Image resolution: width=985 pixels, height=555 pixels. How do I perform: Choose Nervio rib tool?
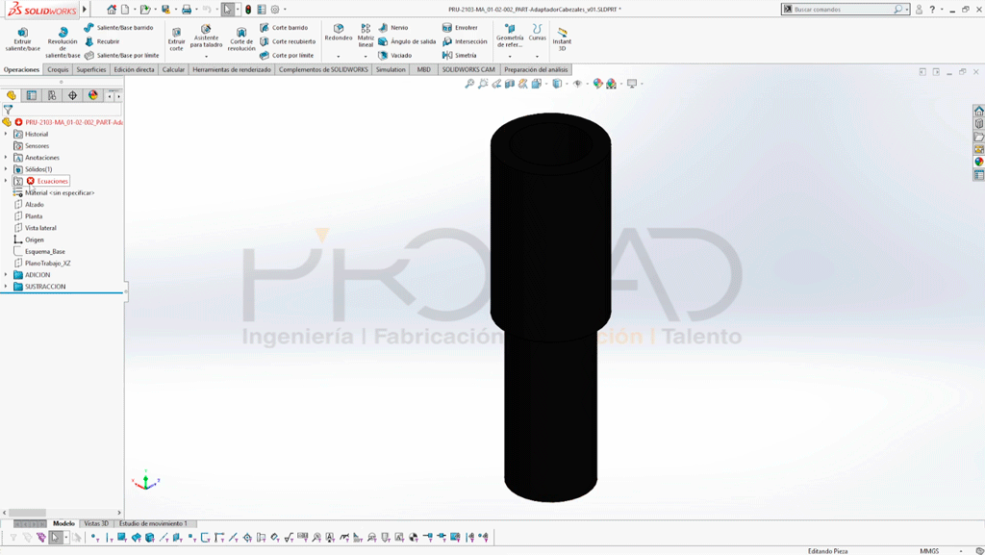coord(393,28)
